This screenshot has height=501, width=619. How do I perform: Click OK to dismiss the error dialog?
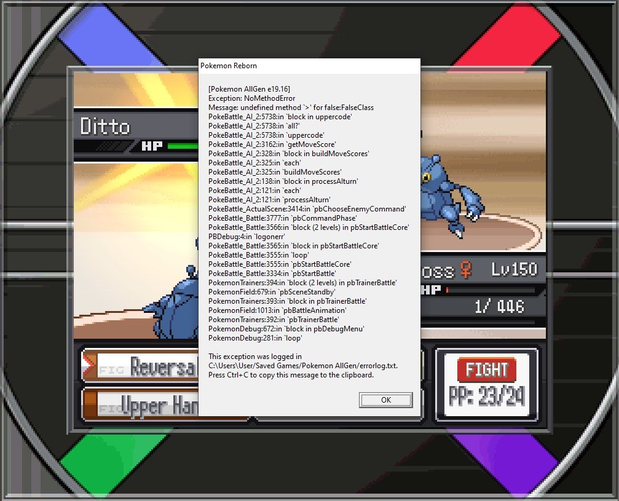coord(385,400)
